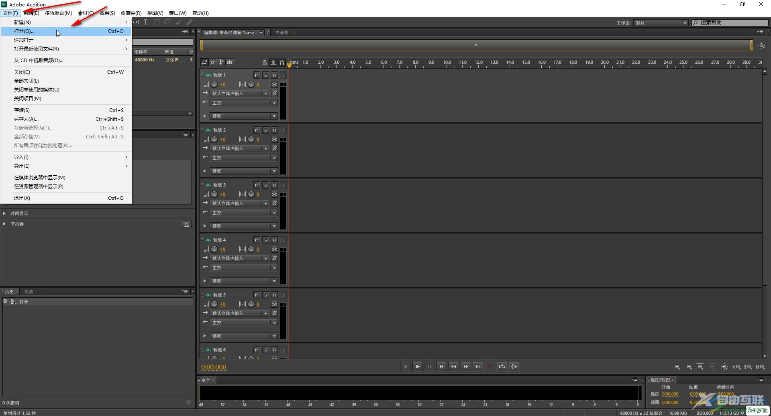Screen dimensions: 771x416
Task: Zoom out full icon in zoom bar
Action: pyautogui.click(x=724, y=367)
